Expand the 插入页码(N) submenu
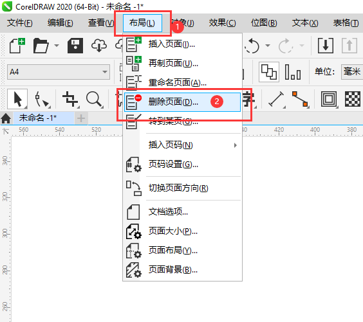The width and height of the screenshot is (363, 322). point(182,145)
